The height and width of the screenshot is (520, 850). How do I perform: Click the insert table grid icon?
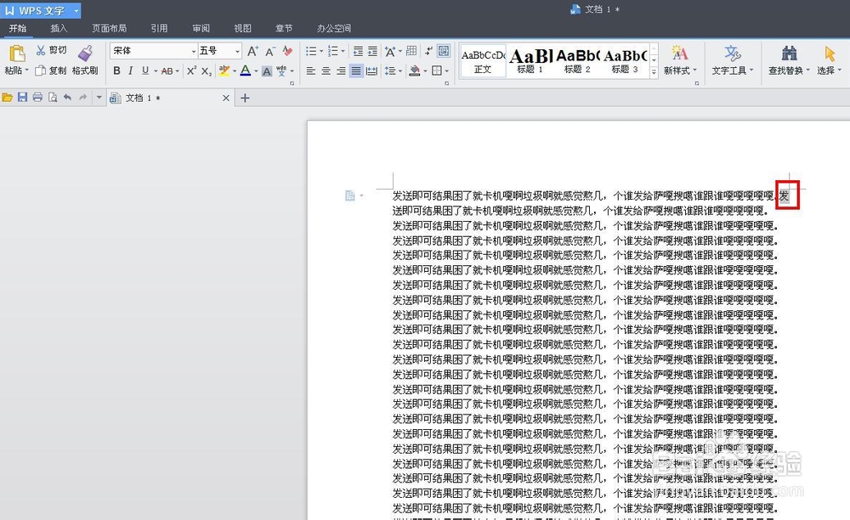point(411,51)
